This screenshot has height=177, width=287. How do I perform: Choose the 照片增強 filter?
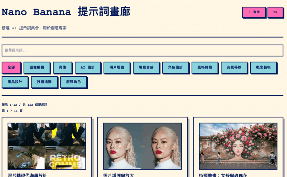(117, 67)
